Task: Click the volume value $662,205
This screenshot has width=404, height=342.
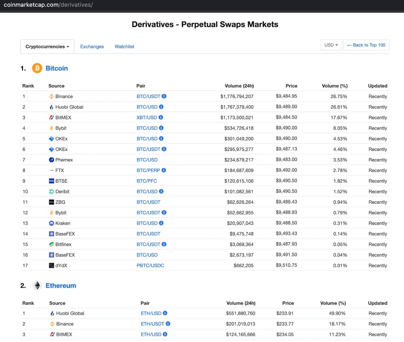Action: coord(243,265)
